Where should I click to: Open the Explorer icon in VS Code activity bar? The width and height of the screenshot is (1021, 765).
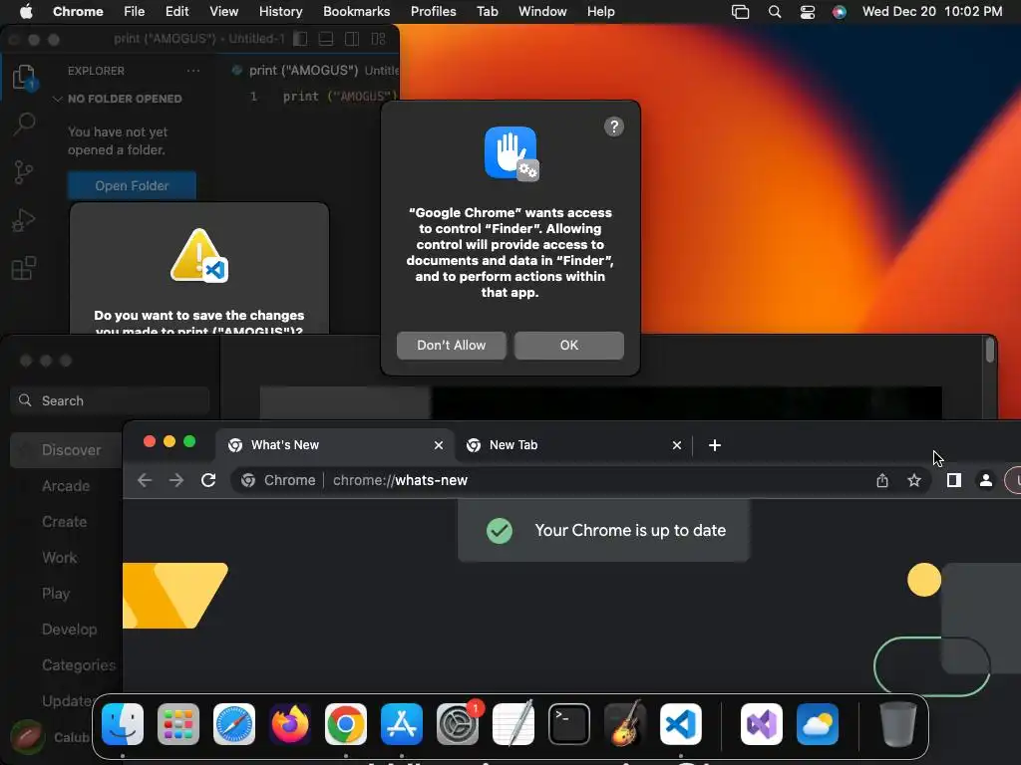coord(24,78)
